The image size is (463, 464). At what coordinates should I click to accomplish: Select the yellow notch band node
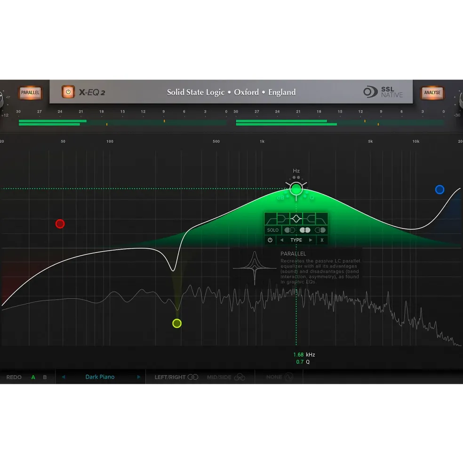(x=177, y=324)
